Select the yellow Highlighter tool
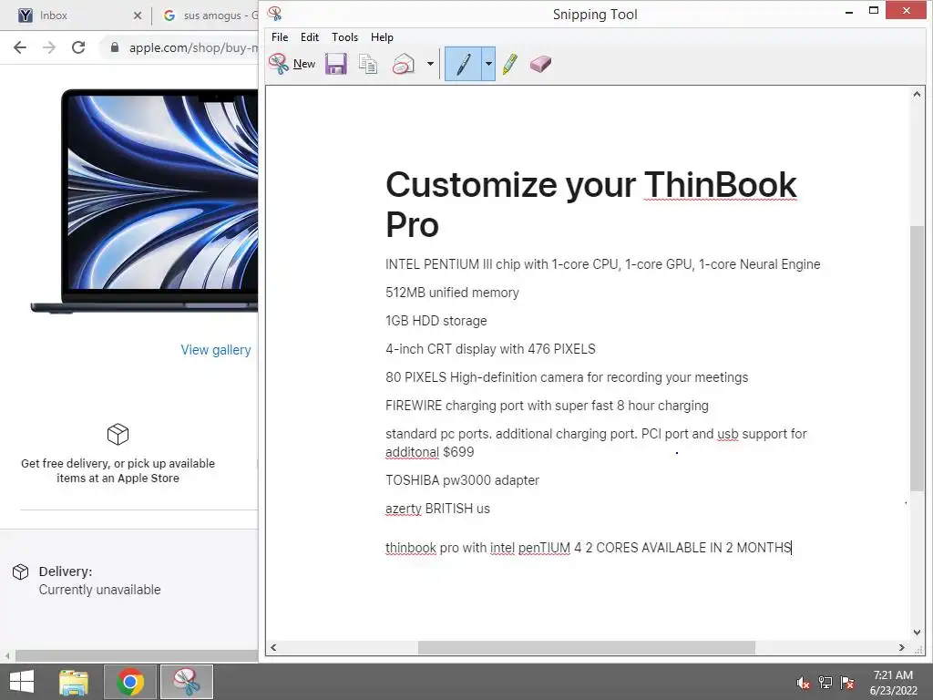Image resolution: width=933 pixels, height=700 pixels. (x=510, y=64)
